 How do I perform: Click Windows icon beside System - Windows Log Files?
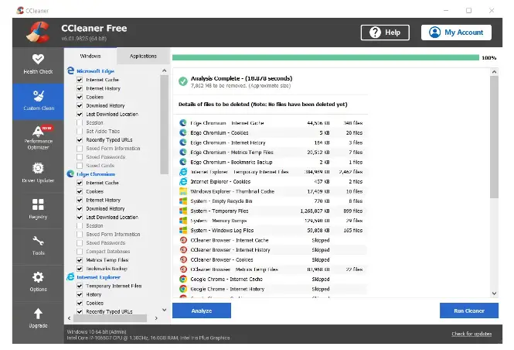(183, 230)
